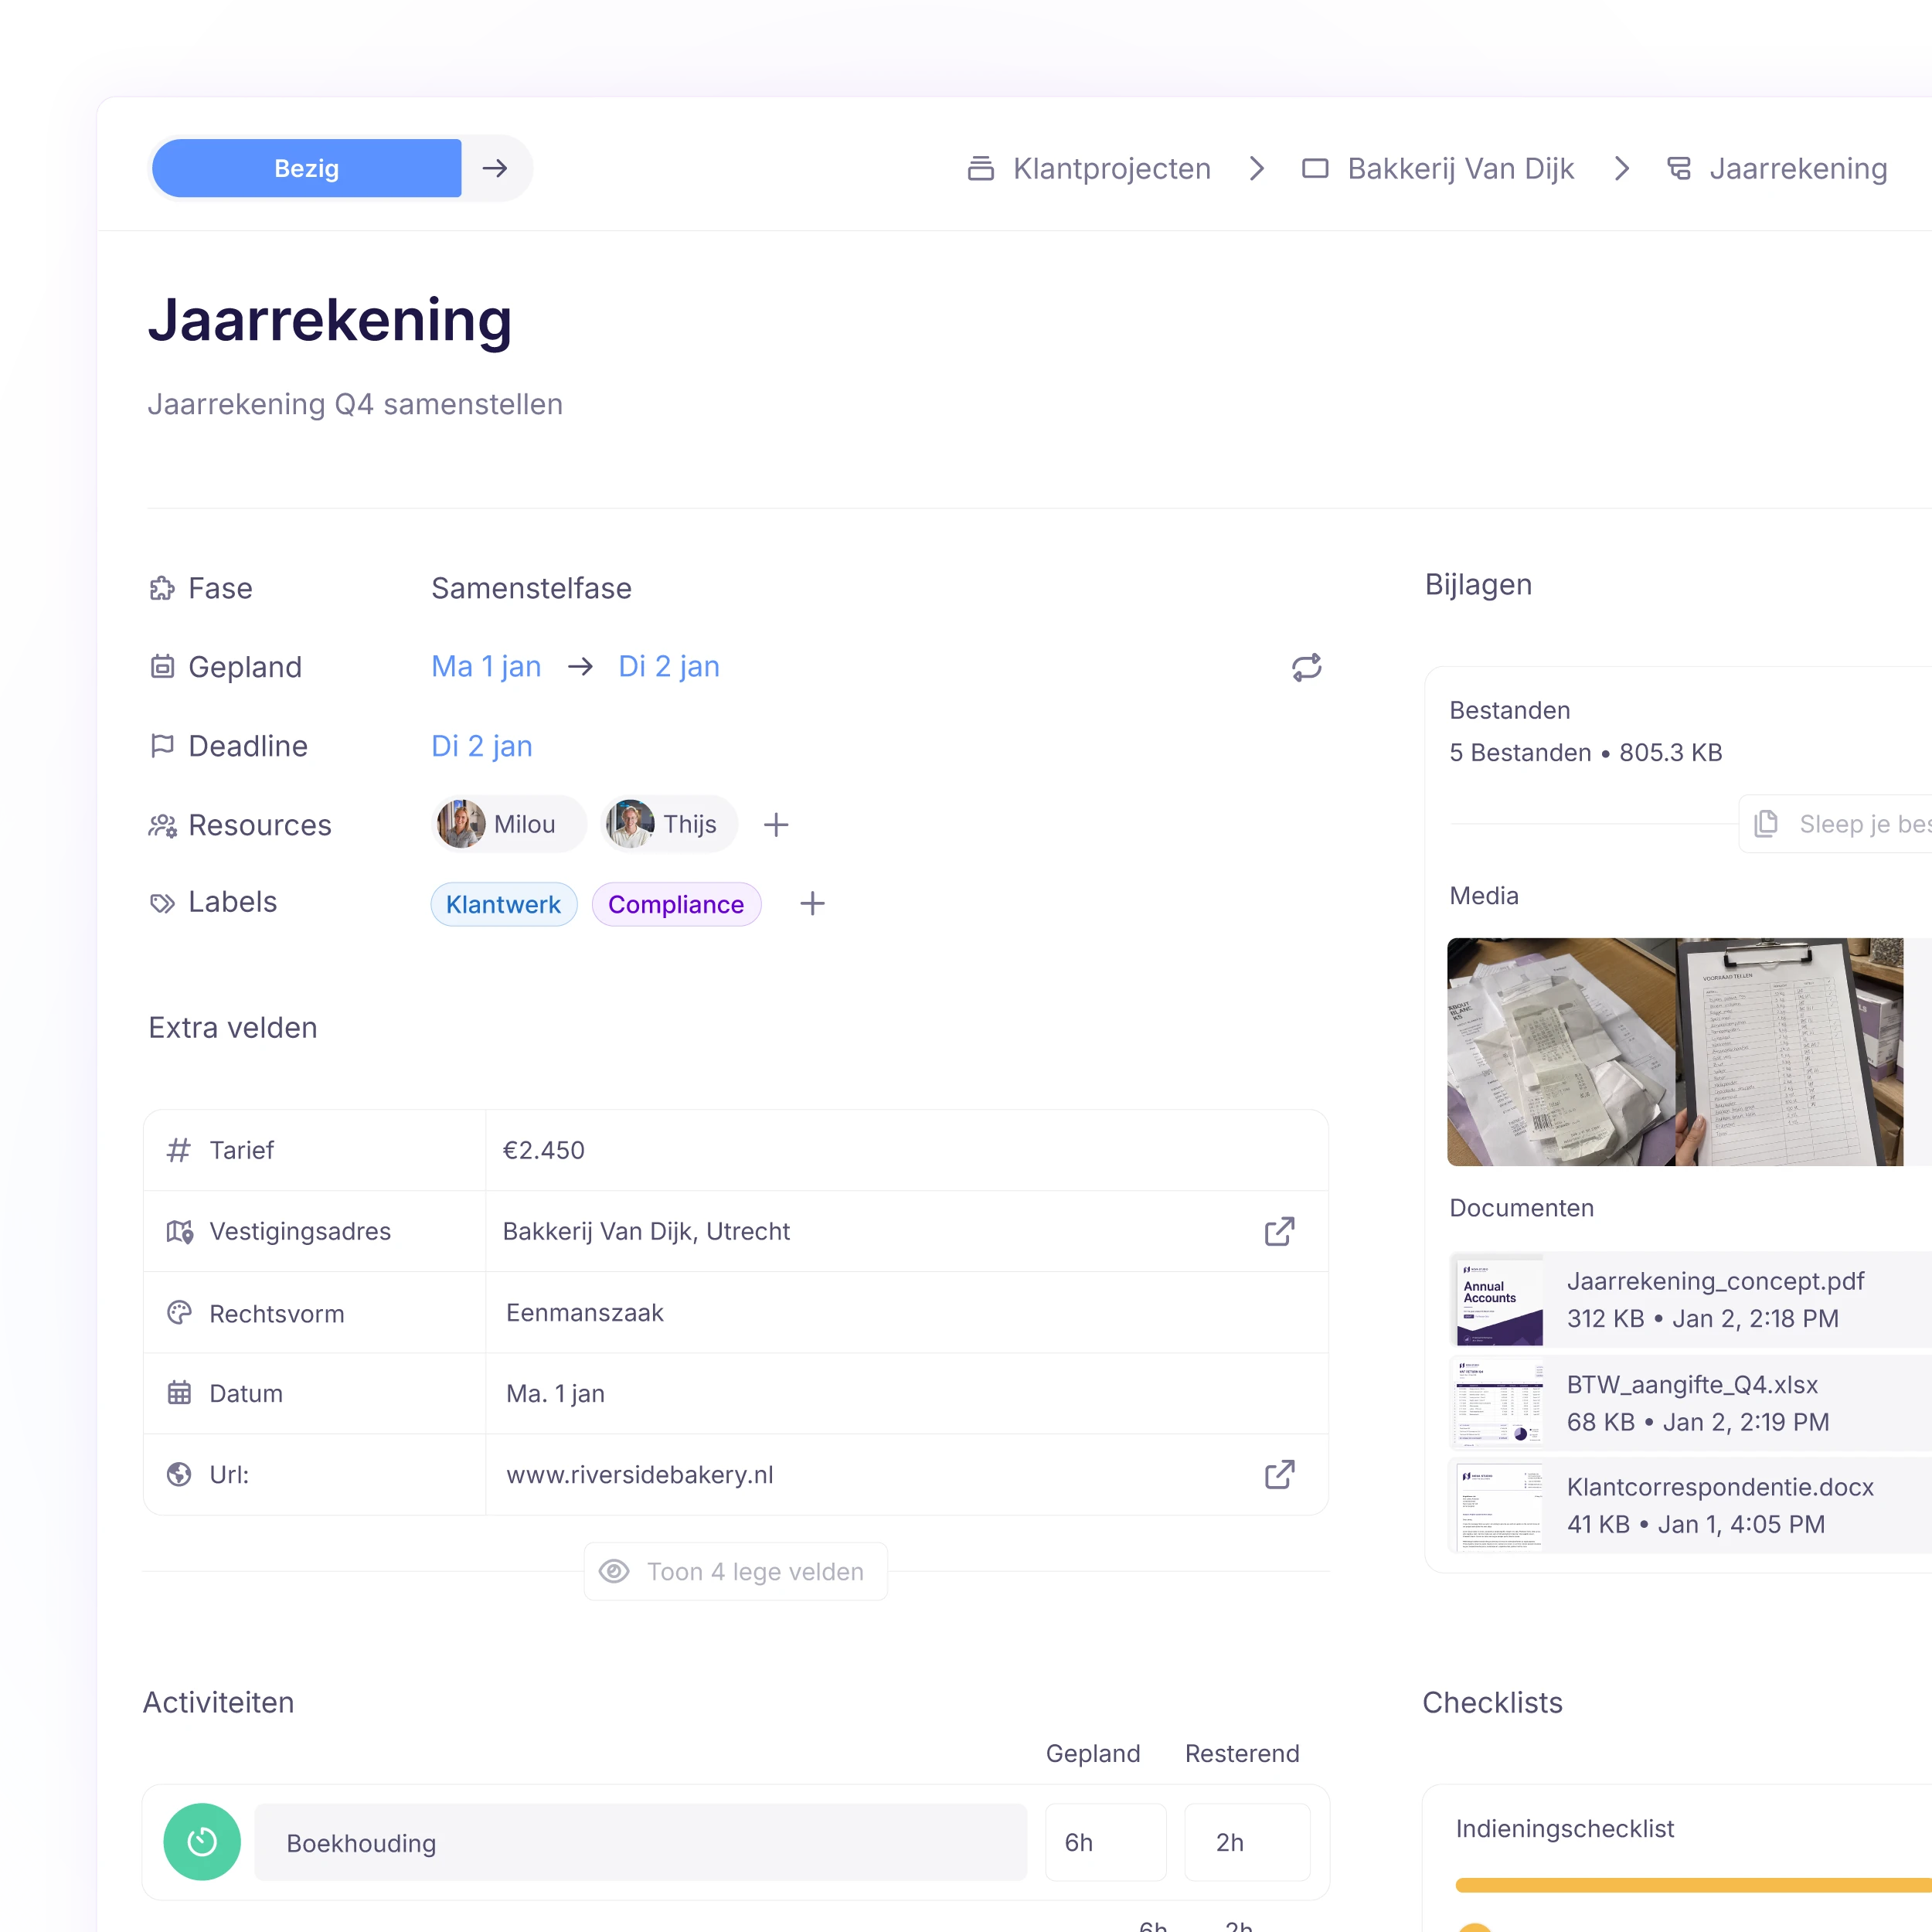The height and width of the screenshot is (1932, 1932).
Task: Click the Fase puzzle icon
Action: pyautogui.click(x=162, y=588)
